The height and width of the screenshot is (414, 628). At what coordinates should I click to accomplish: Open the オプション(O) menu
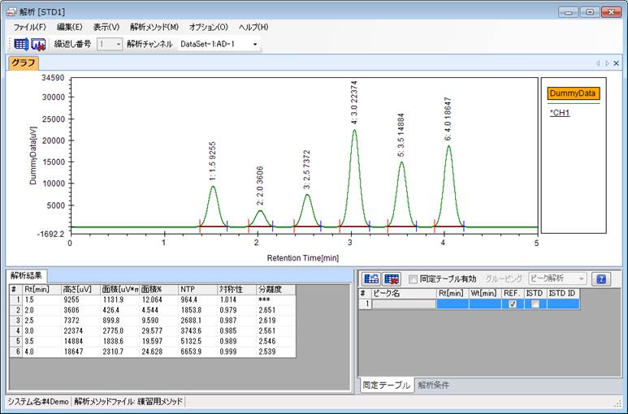point(209,27)
